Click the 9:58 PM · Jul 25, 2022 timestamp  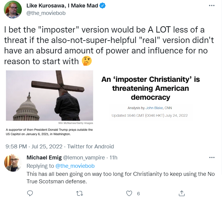(34, 146)
